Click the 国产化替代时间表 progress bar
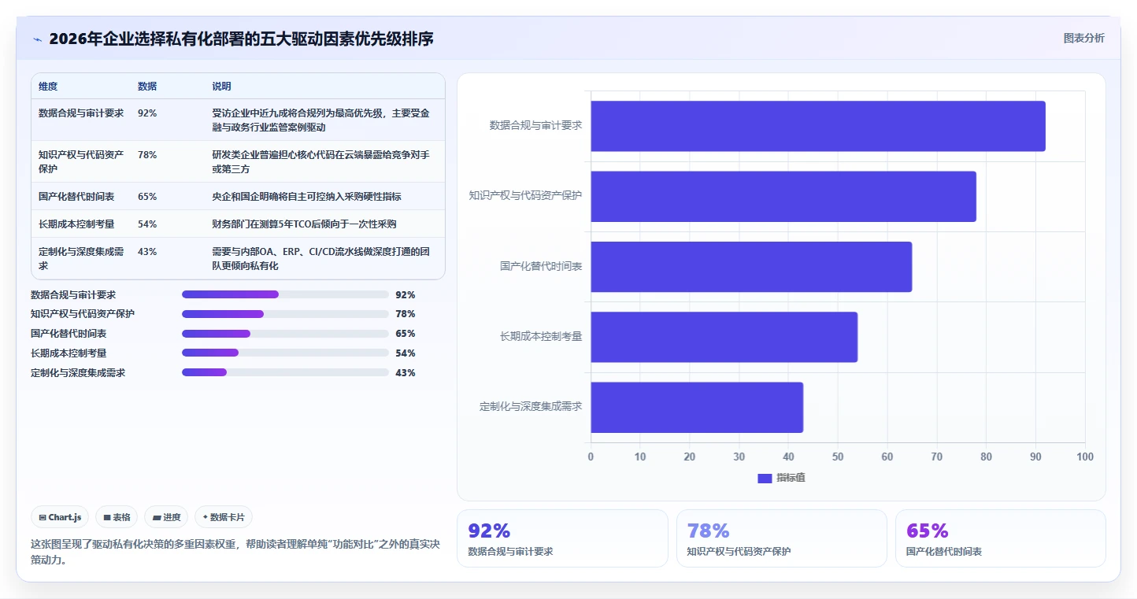The image size is (1137, 599). coord(285,334)
